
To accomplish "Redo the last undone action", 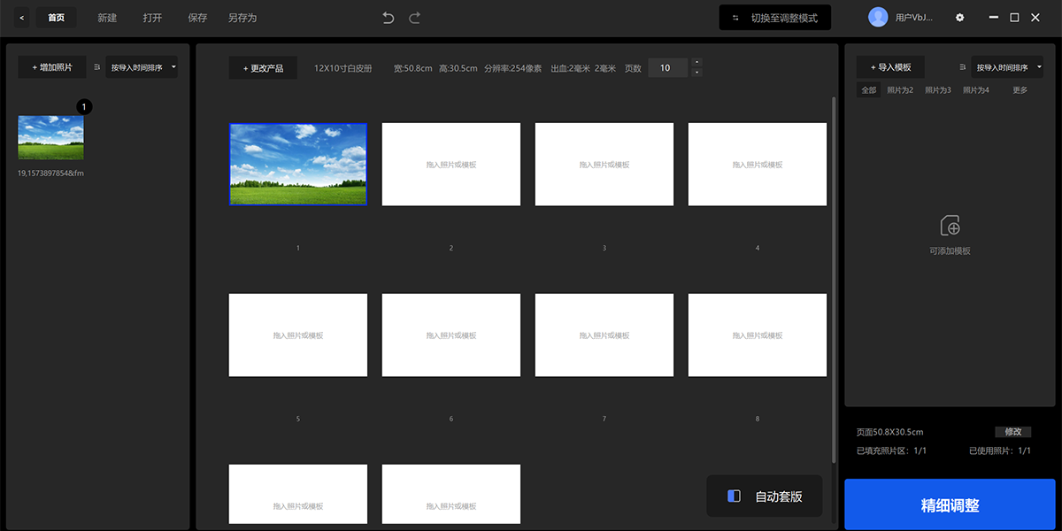I will [x=414, y=18].
